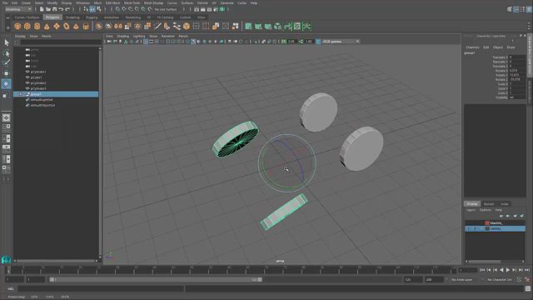Click the knife-like multi-cut shelf icon
Viewport: 533px width, 300px height.
(x=157, y=26)
